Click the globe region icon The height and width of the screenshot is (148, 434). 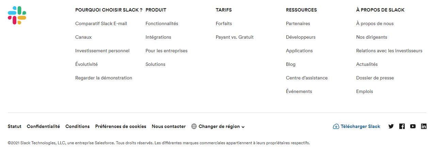click(x=194, y=126)
